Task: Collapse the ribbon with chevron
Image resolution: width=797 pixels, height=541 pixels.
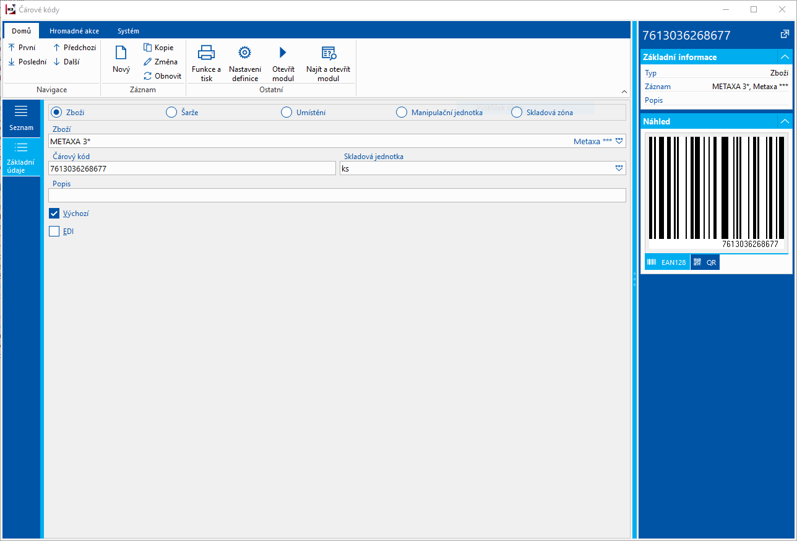Action: (624, 92)
